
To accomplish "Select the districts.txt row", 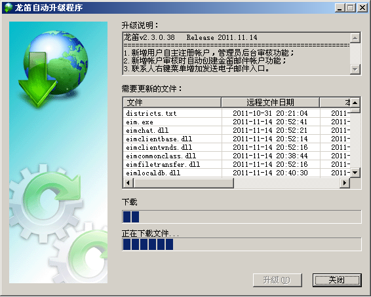I will pyautogui.click(x=237, y=113).
